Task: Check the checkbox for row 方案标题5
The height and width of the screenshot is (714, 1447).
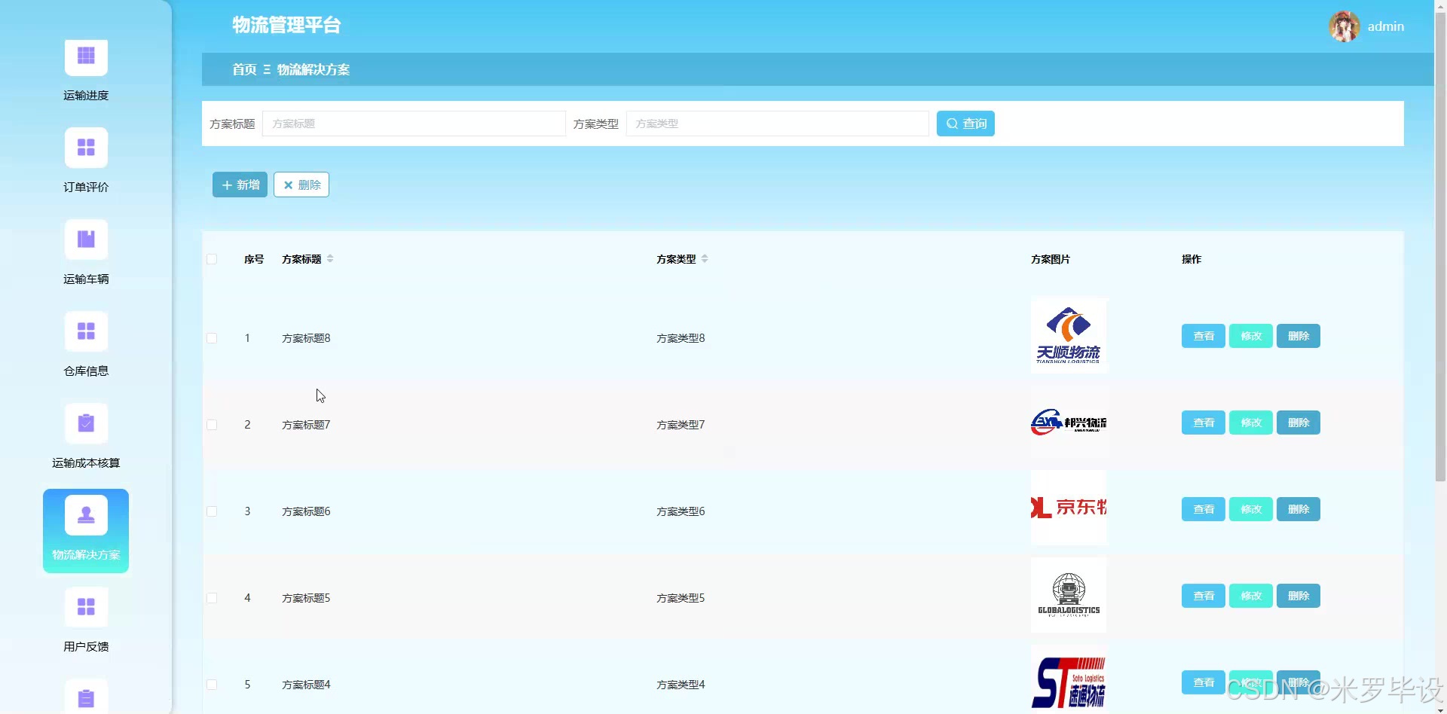Action: [212, 598]
